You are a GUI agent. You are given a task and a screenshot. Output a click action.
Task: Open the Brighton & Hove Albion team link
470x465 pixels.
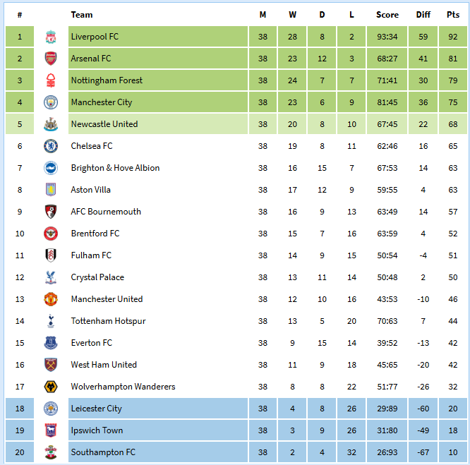click(115, 168)
